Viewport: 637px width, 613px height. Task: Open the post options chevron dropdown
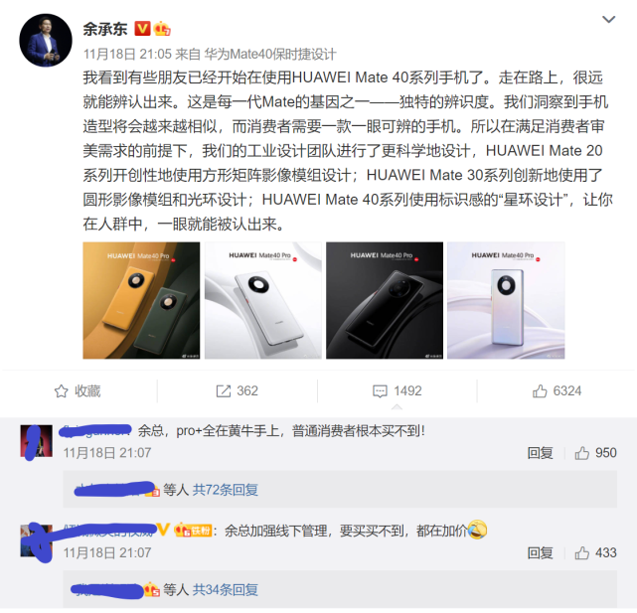608,19
